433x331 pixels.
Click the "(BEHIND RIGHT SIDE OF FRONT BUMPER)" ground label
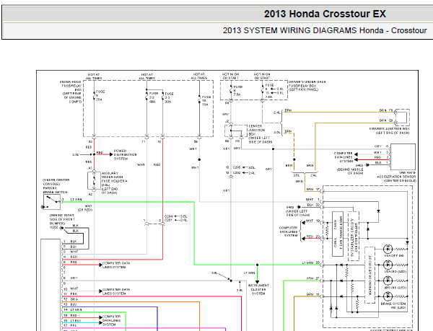point(62,219)
